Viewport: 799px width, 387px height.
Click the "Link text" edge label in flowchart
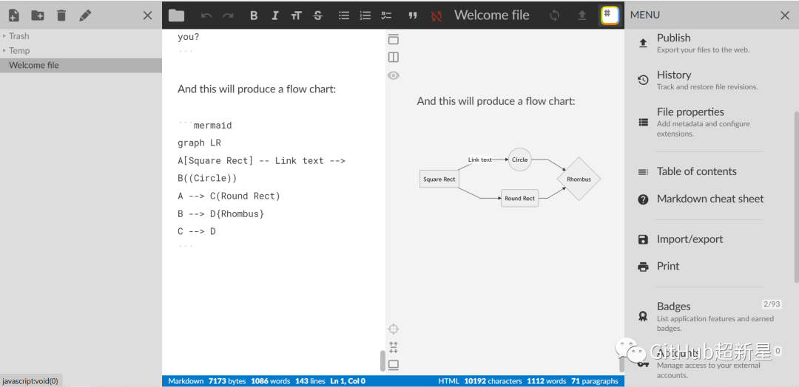480,160
